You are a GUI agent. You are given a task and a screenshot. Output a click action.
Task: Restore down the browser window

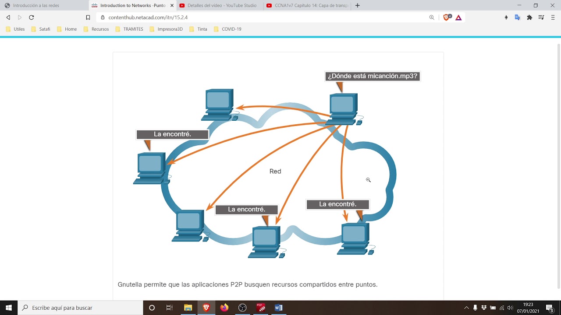tap(536, 6)
